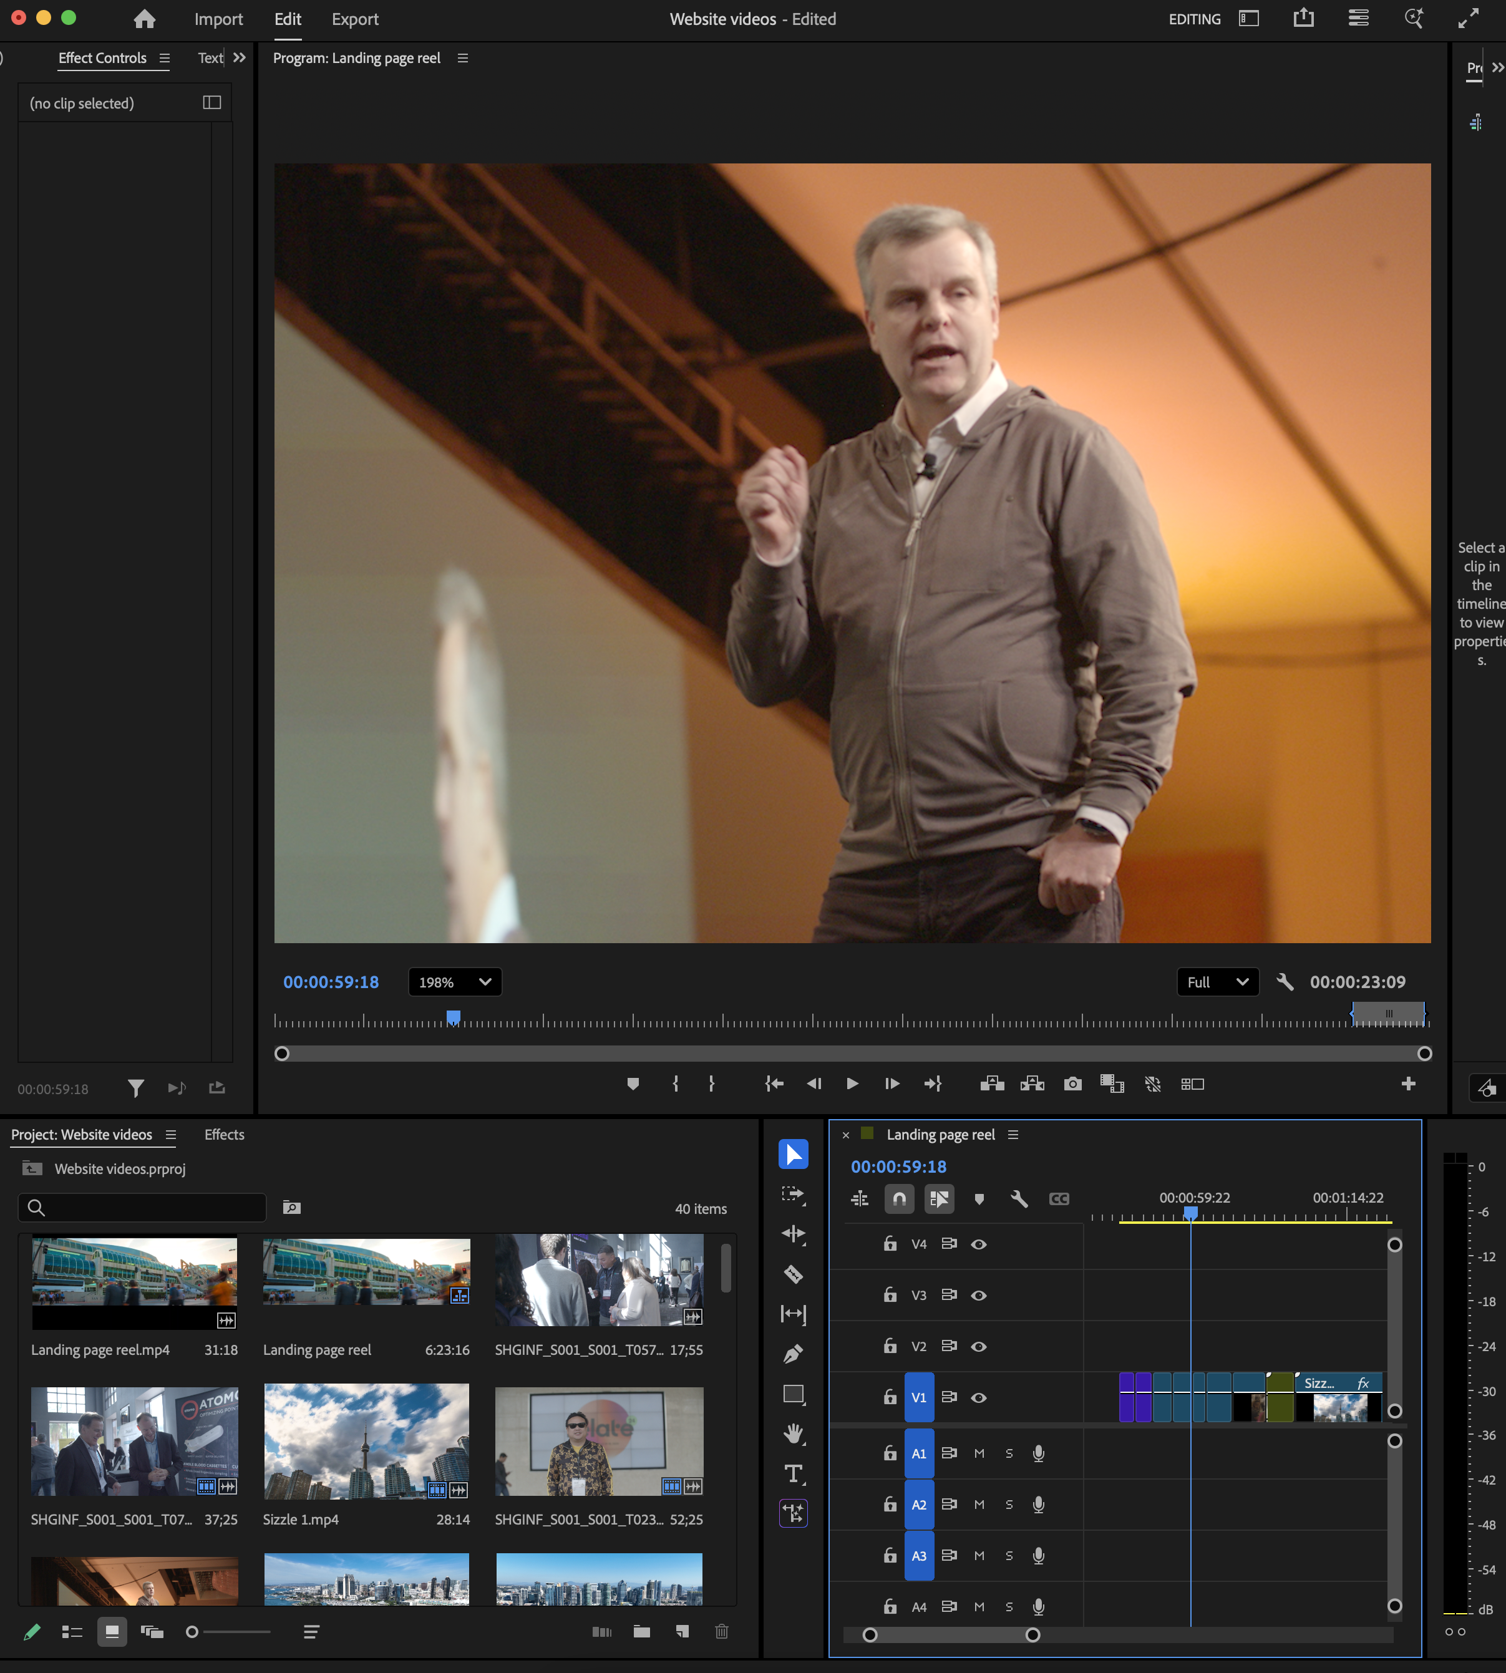1506x1673 pixels.
Task: Click the Project panel search field
Action: coord(142,1207)
